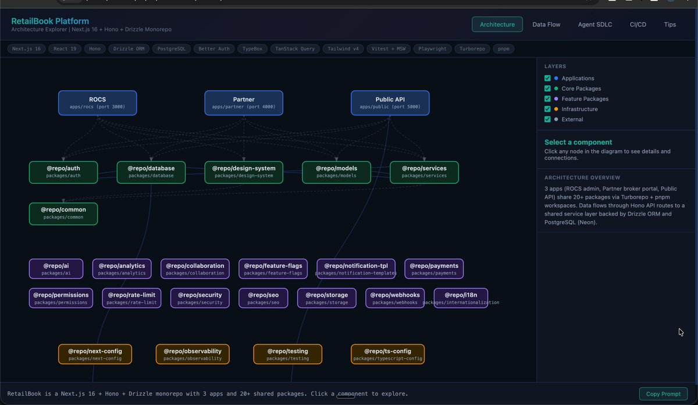Click the TanStack Query tech tag
698x405 pixels.
point(295,49)
